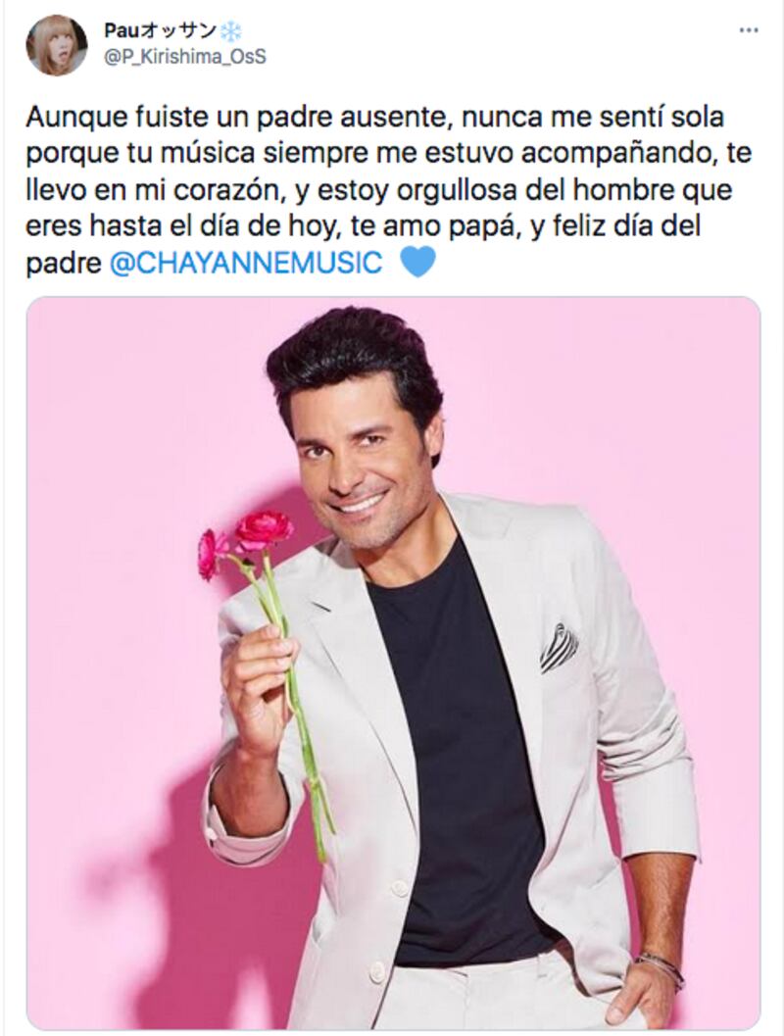Click the blue heart emoji after the mention

[x=417, y=262]
